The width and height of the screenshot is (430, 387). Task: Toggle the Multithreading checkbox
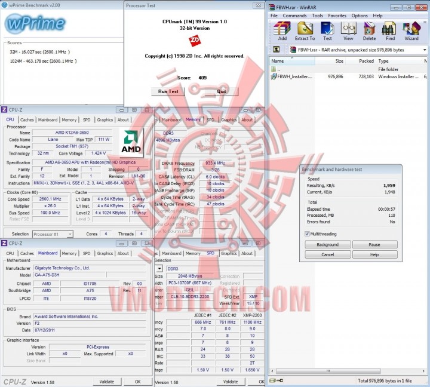[x=307, y=234]
